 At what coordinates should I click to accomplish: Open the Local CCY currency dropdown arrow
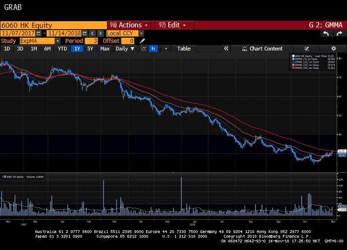[141, 33]
